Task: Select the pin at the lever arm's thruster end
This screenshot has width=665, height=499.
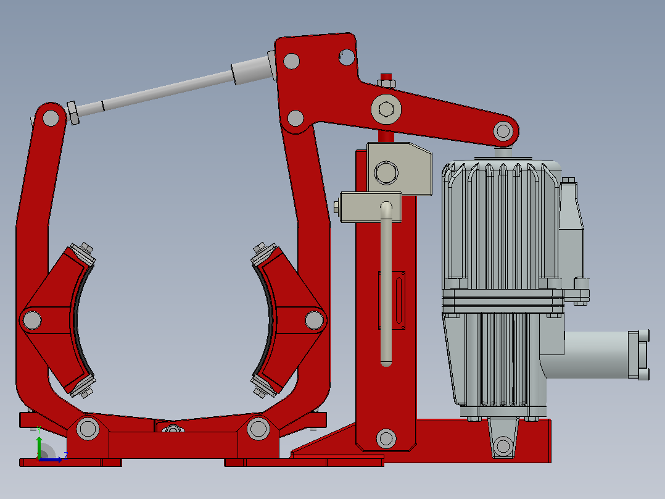Action: click(x=503, y=131)
